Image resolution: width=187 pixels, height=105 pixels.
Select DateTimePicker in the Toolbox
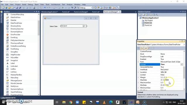(x=16, y=23)
